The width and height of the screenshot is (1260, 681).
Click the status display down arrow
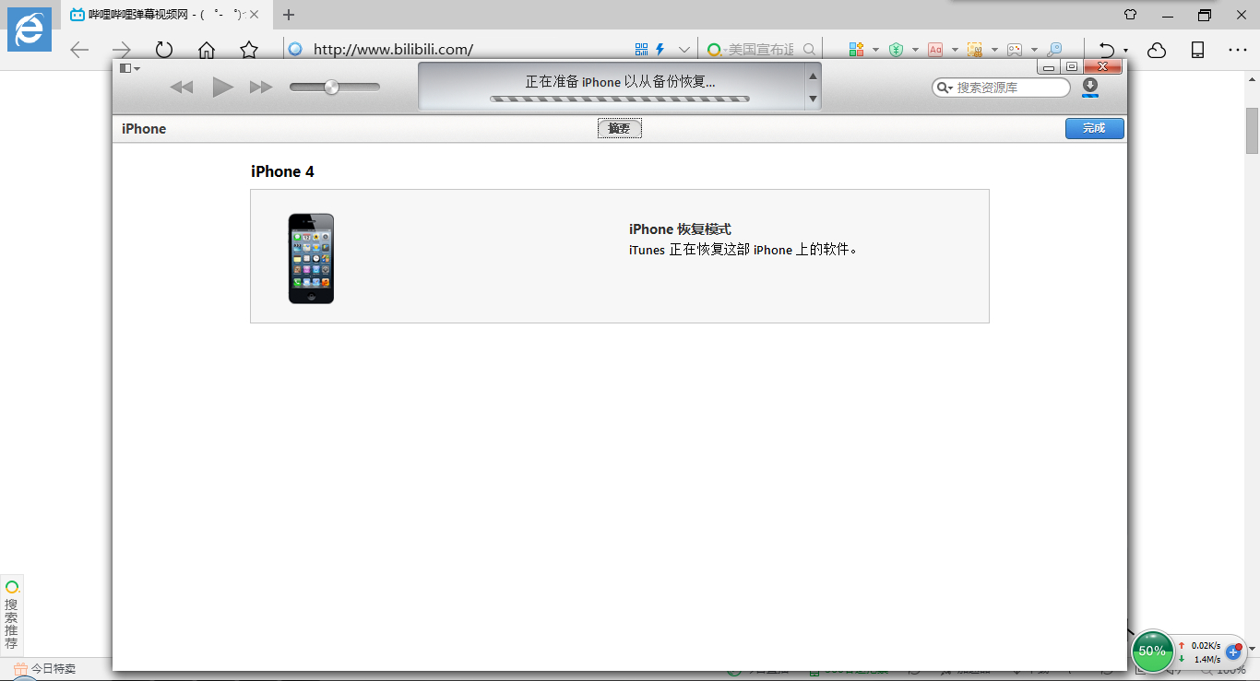813,99
